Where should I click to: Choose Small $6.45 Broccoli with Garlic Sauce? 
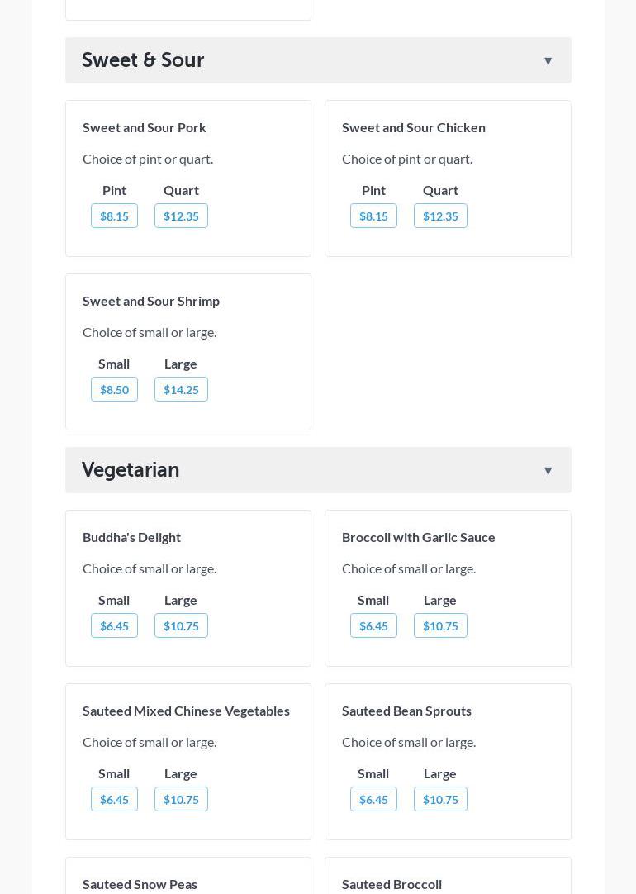[x=373, y=626]
